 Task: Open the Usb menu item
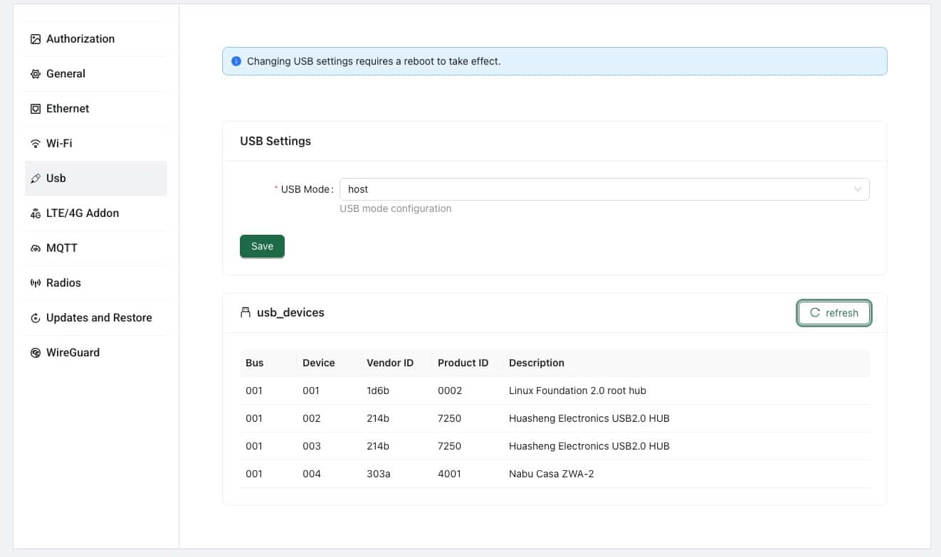pos(56,179)
